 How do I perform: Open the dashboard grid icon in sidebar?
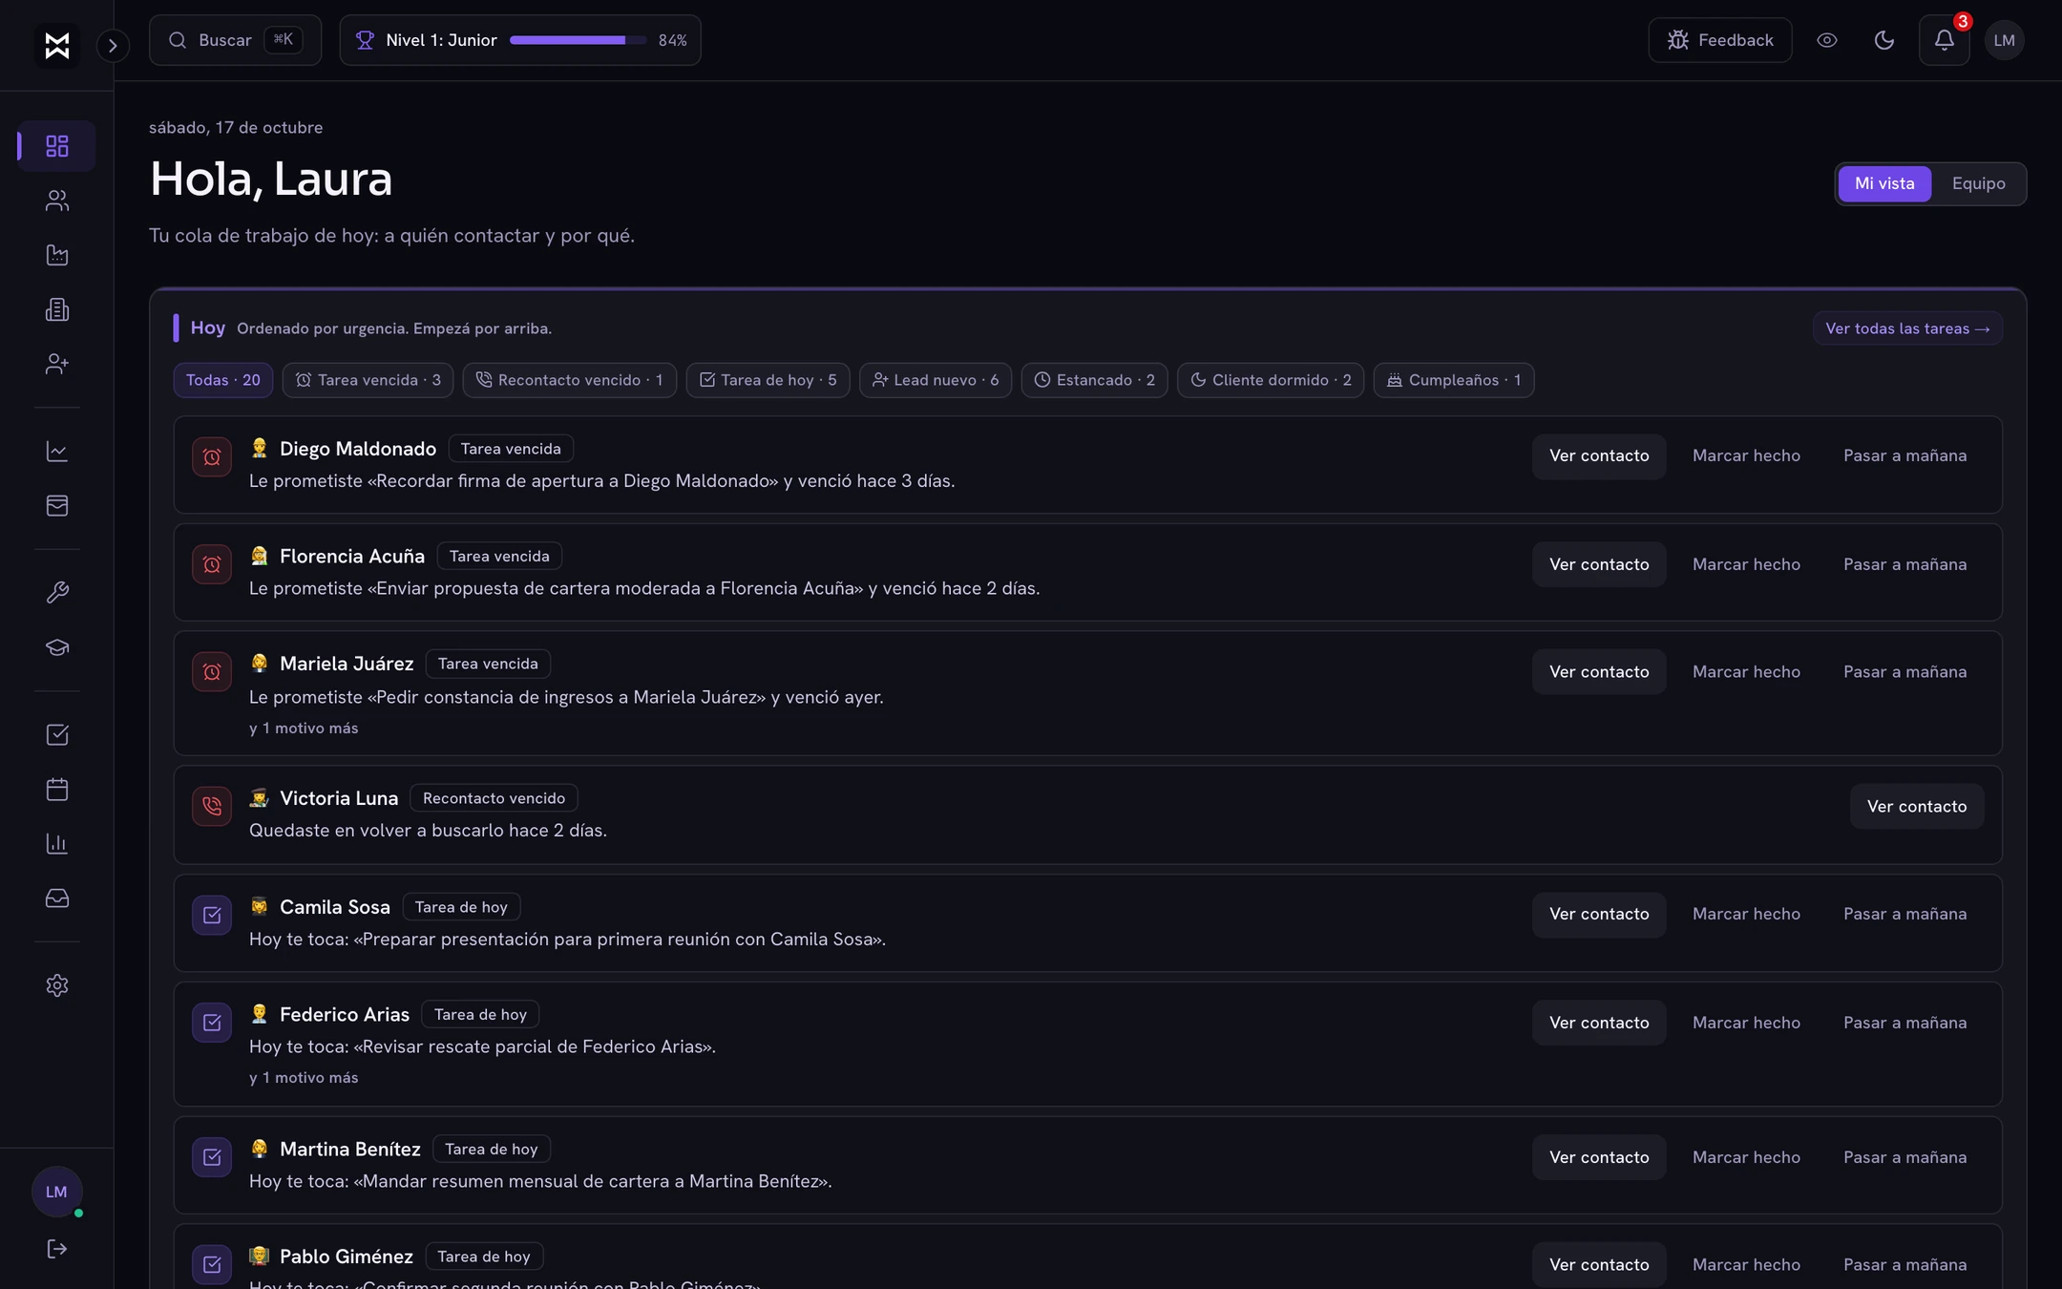tap(57, 146)
